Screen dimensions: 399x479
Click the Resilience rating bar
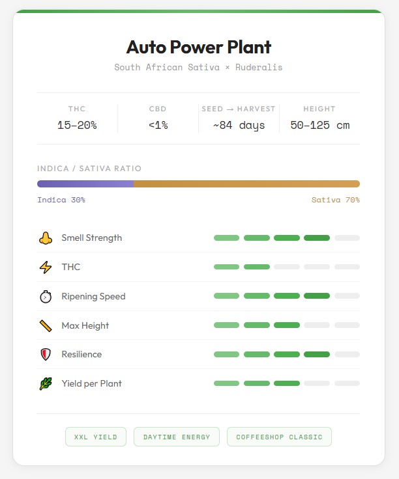pos(286,355)
